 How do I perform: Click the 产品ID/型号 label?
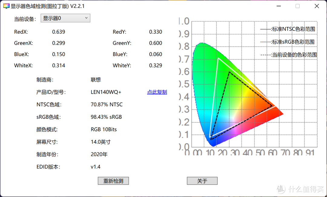[51, 92]
